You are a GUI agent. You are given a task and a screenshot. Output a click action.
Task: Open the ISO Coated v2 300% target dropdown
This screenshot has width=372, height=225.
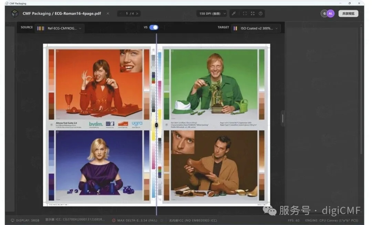point(256,29)
